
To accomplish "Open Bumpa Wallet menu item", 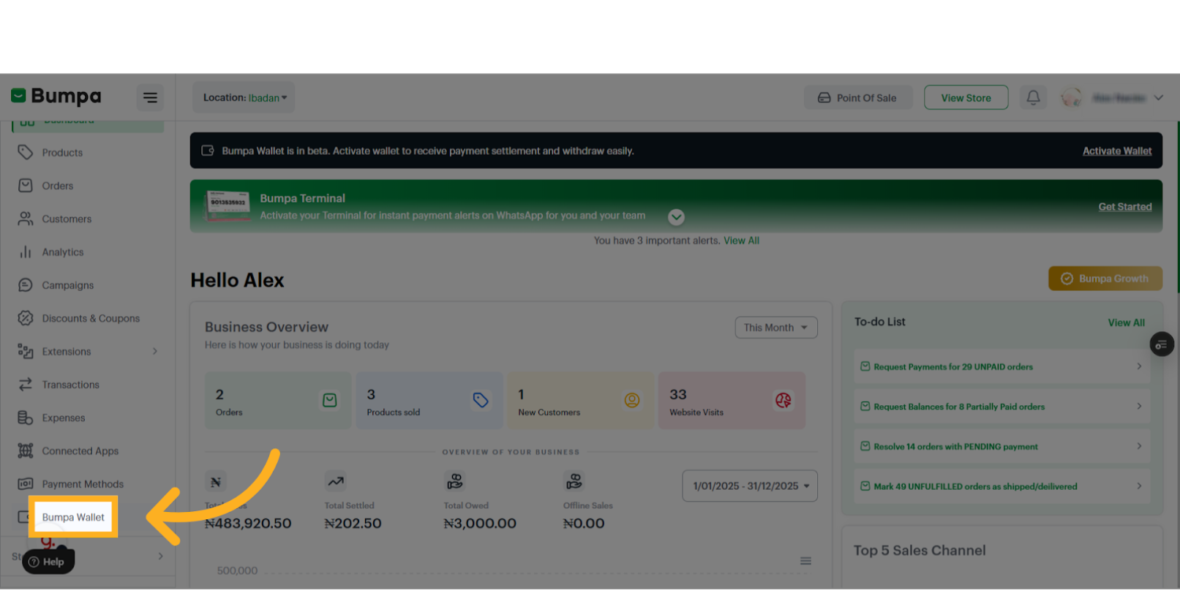I will 73,517.
